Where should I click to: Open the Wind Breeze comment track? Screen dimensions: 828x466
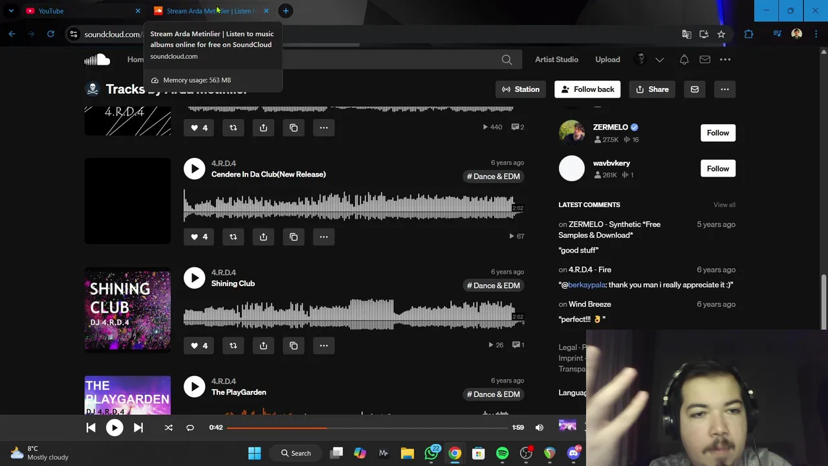coord(589,304)
